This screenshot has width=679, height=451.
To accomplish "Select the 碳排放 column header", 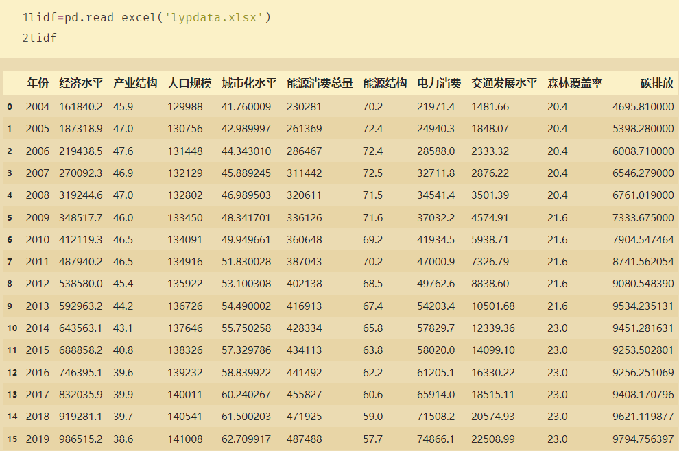I will (x=657, y=83).
